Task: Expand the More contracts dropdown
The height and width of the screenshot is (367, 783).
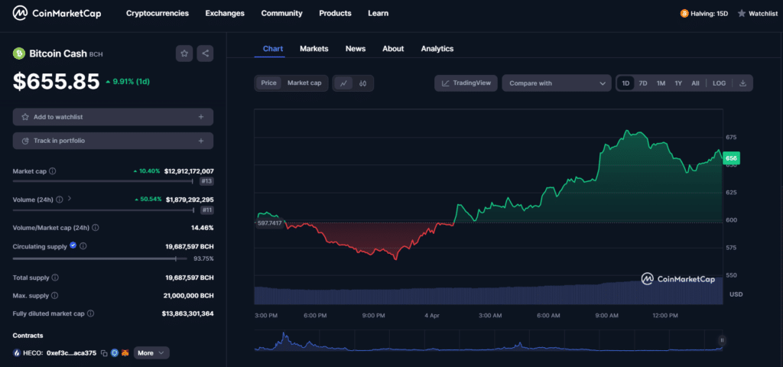Action: 151,353
